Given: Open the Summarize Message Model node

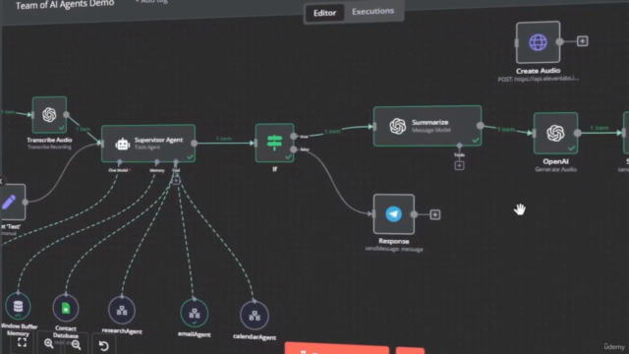Looking at the screenshot, I should 428,126.
